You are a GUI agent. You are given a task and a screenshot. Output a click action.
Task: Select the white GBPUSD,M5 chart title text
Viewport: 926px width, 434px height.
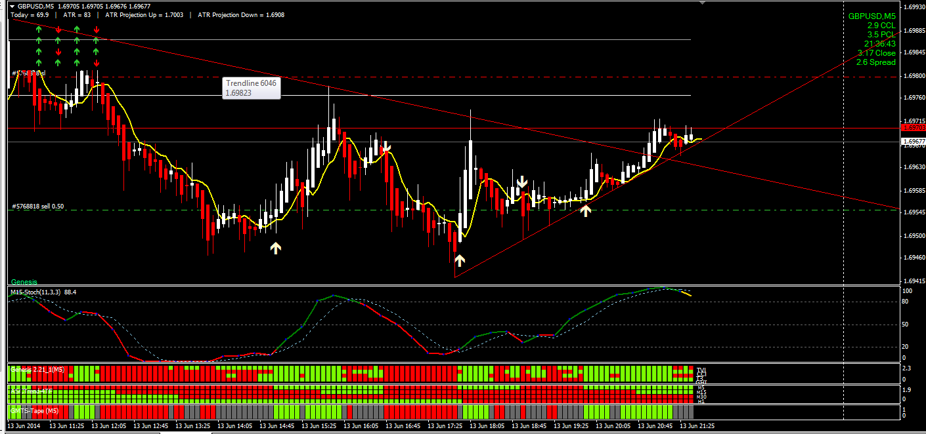tap(36, 6)
